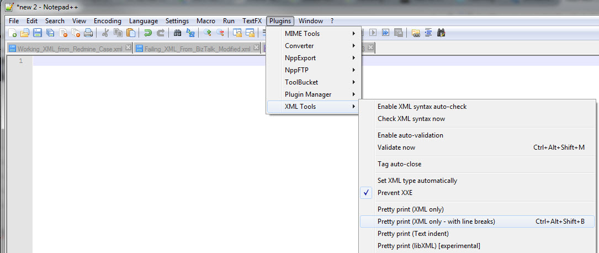The height and width of the screenshot is (253, 599).
Task: Click the Zoom In magnifier icon
Action: (x=208, y=33)
